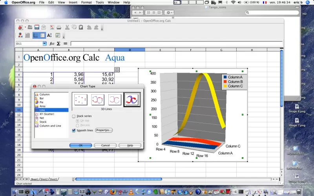Screen dimensions: 314x196
Task: Click the Chart Type icon in the chart toolbar
Action: [x=20, y=35]
